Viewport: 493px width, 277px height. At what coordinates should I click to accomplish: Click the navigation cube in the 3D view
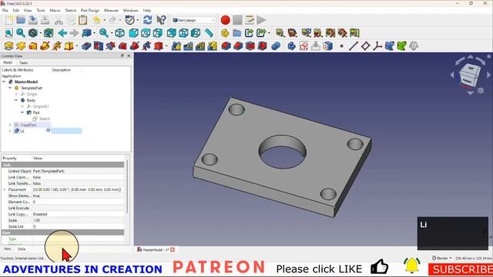pyautogui.click(x=470, y=75)
